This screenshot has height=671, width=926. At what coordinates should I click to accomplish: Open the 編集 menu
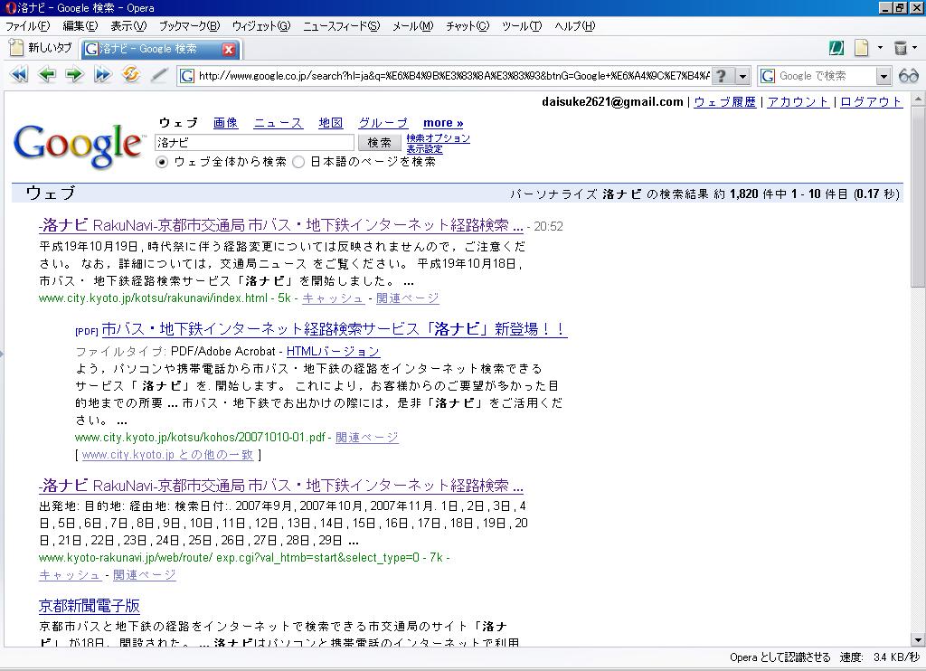pyautogui.click(x=80, y=26)
